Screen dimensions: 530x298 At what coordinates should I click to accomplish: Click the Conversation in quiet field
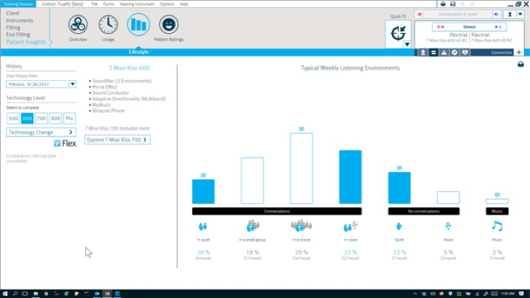pos(458,14)
